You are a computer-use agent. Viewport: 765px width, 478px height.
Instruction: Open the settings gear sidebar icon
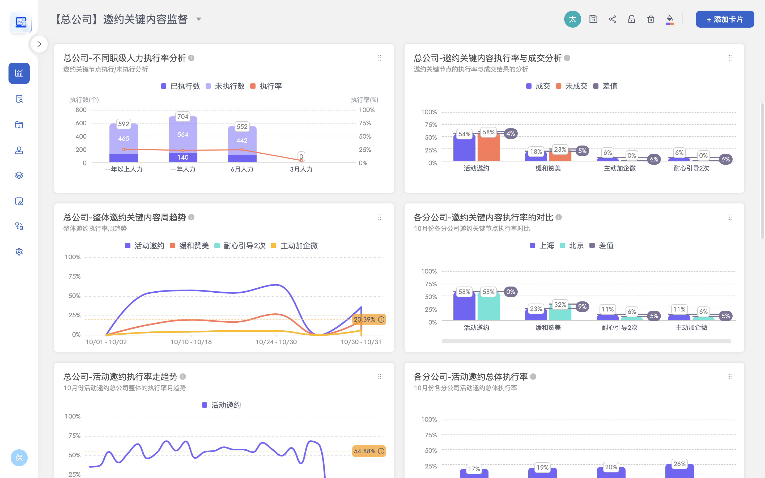[19, 252]
